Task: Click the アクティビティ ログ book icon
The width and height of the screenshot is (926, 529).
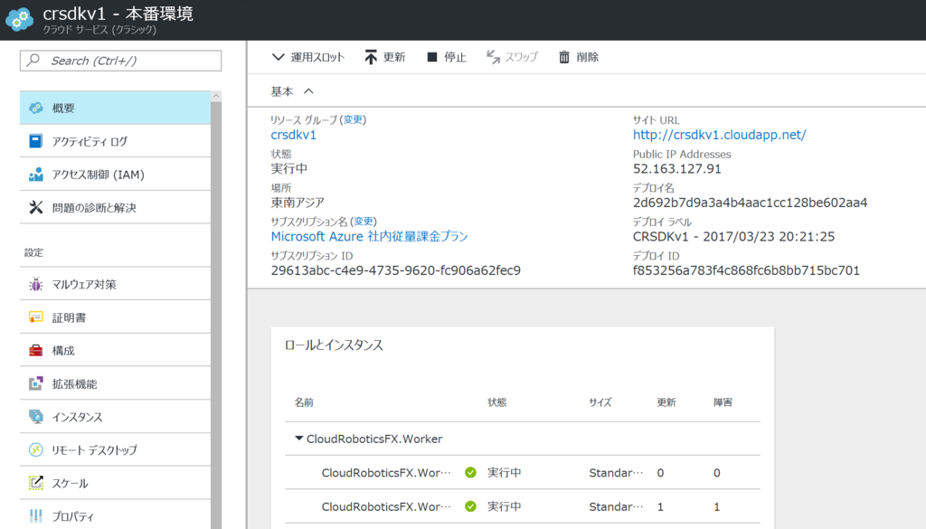Action: pyautogui.click(x=35, y=141)
